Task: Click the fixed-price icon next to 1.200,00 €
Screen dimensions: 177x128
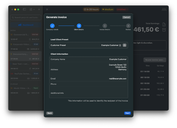Action: tap(28, 78)
